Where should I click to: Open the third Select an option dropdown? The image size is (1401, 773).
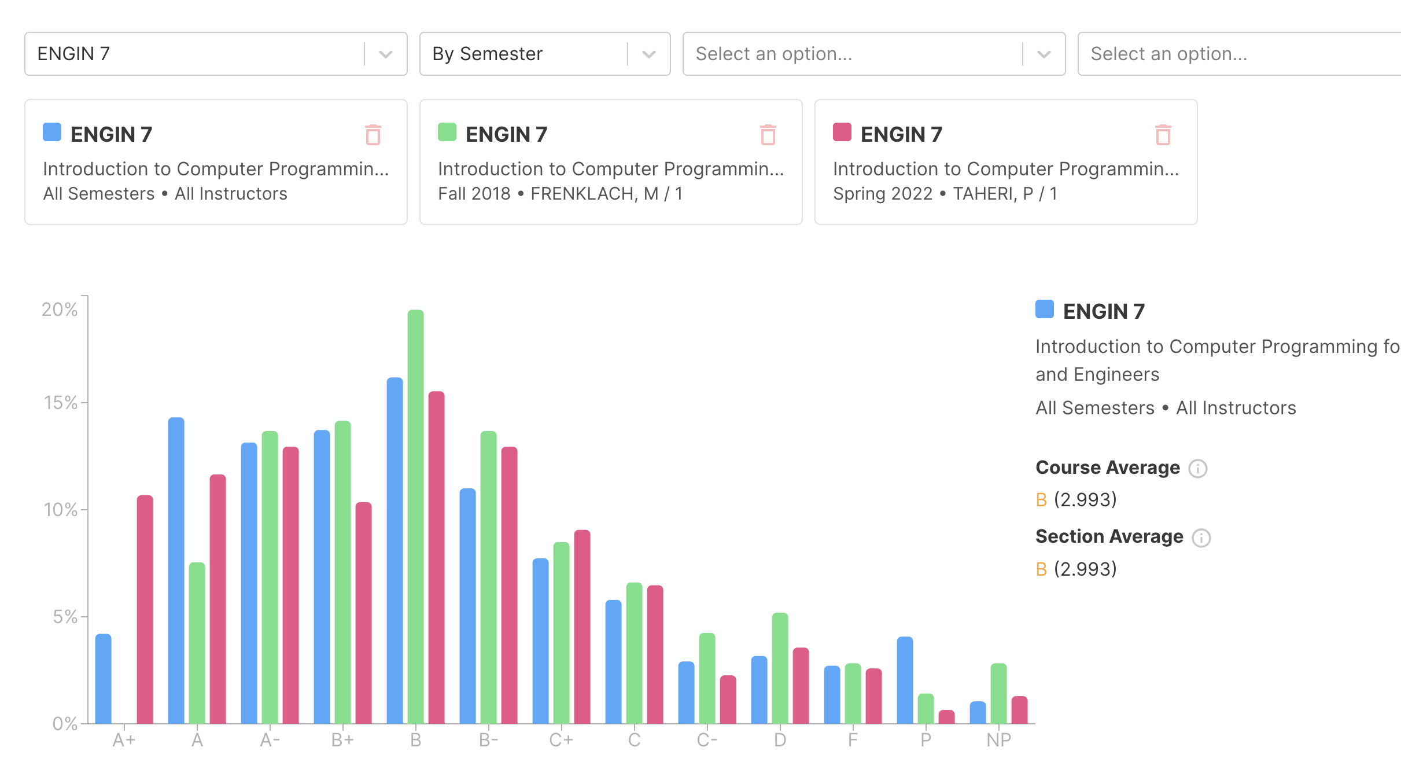(x=1044, y=54)
